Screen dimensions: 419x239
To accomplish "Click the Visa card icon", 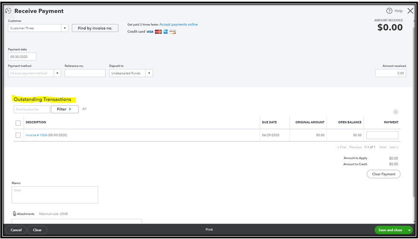I will 150,32.
